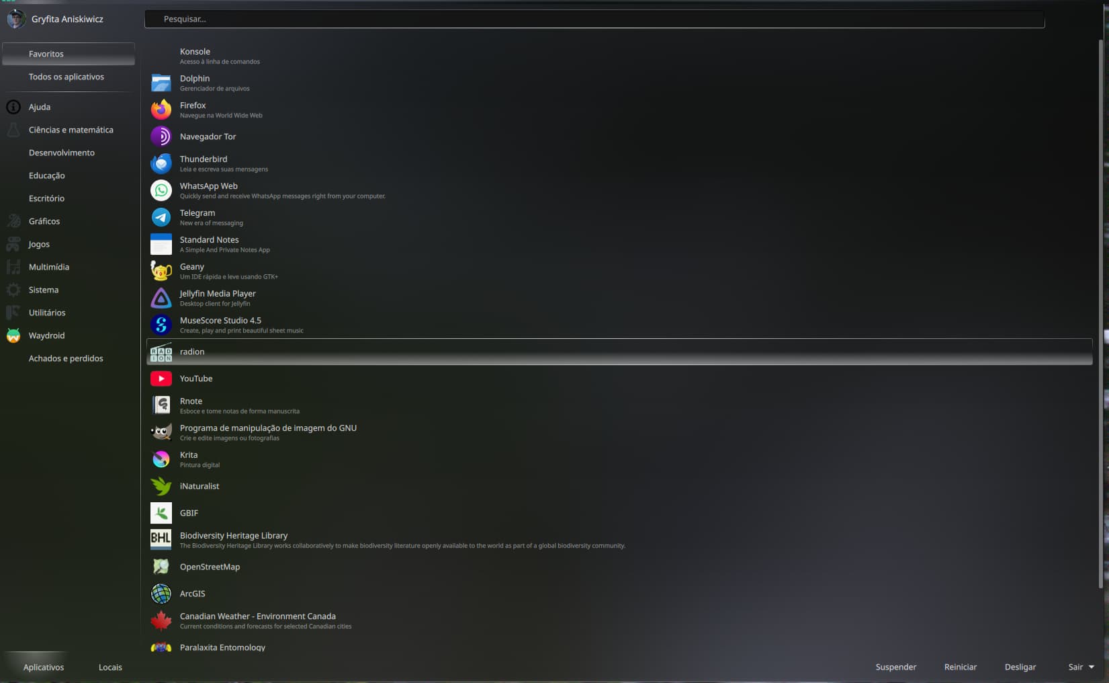Launch Firefox from its icon
This screenshot has width=1109, height=683.
tap(161, 110)
